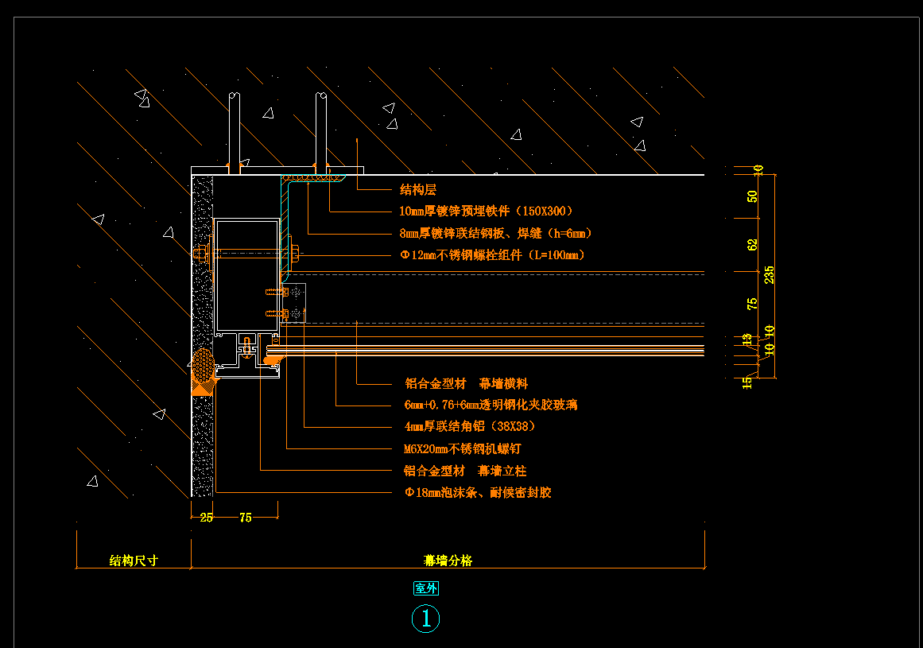Select the 235 overall vertical dimension
The height and width of the screenshot is (648, 923).
click(x=769, y=275)
